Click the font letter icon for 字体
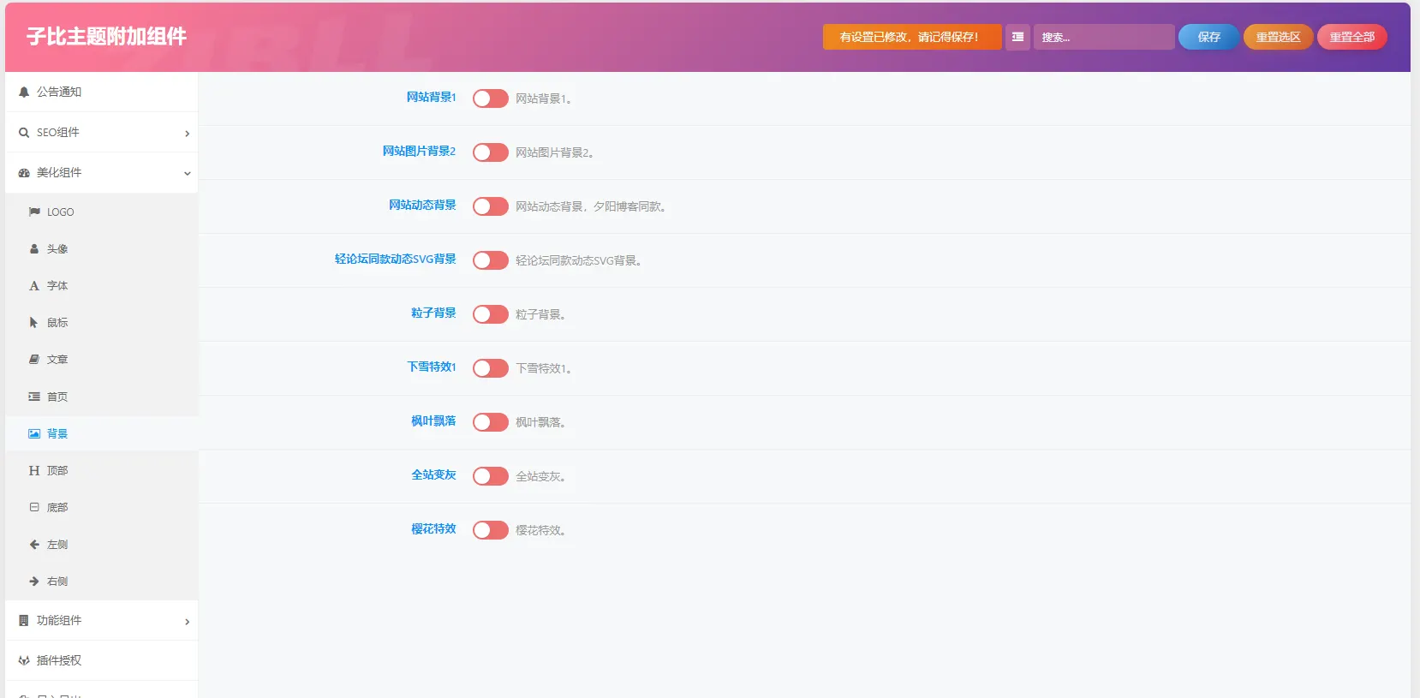Viewport: 1420px width, 698px height. click(x=34, y=286)
